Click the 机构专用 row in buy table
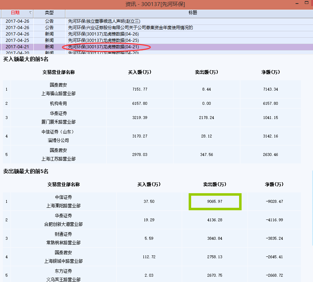 point(58,103)
